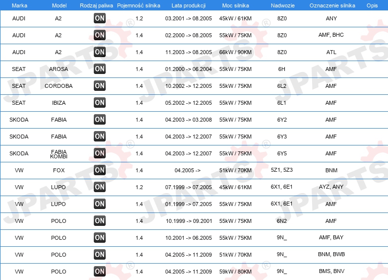The width and height of the screenshot is (388, 280).
Task: Select the body code '6L2'
Action: (282, 86)
